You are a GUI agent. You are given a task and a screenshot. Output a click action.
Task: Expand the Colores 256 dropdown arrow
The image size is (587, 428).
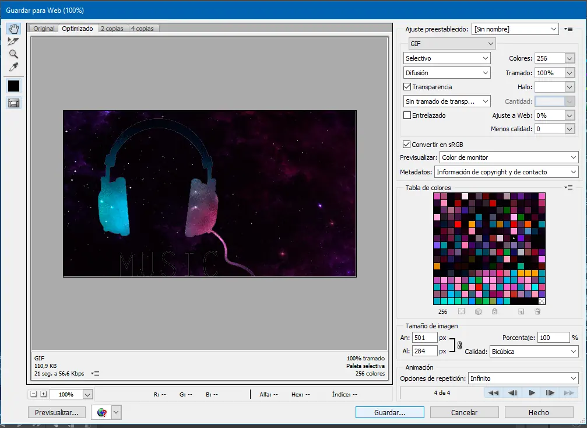[570, 58]
